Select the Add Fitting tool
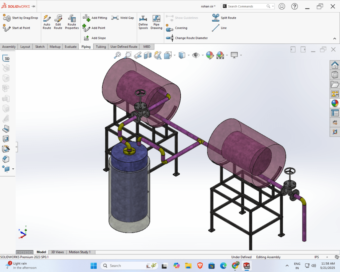 tap(95, 18)
